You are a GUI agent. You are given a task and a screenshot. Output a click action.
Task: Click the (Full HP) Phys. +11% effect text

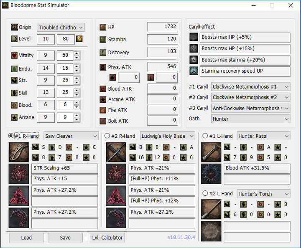(x=162, y=179)
